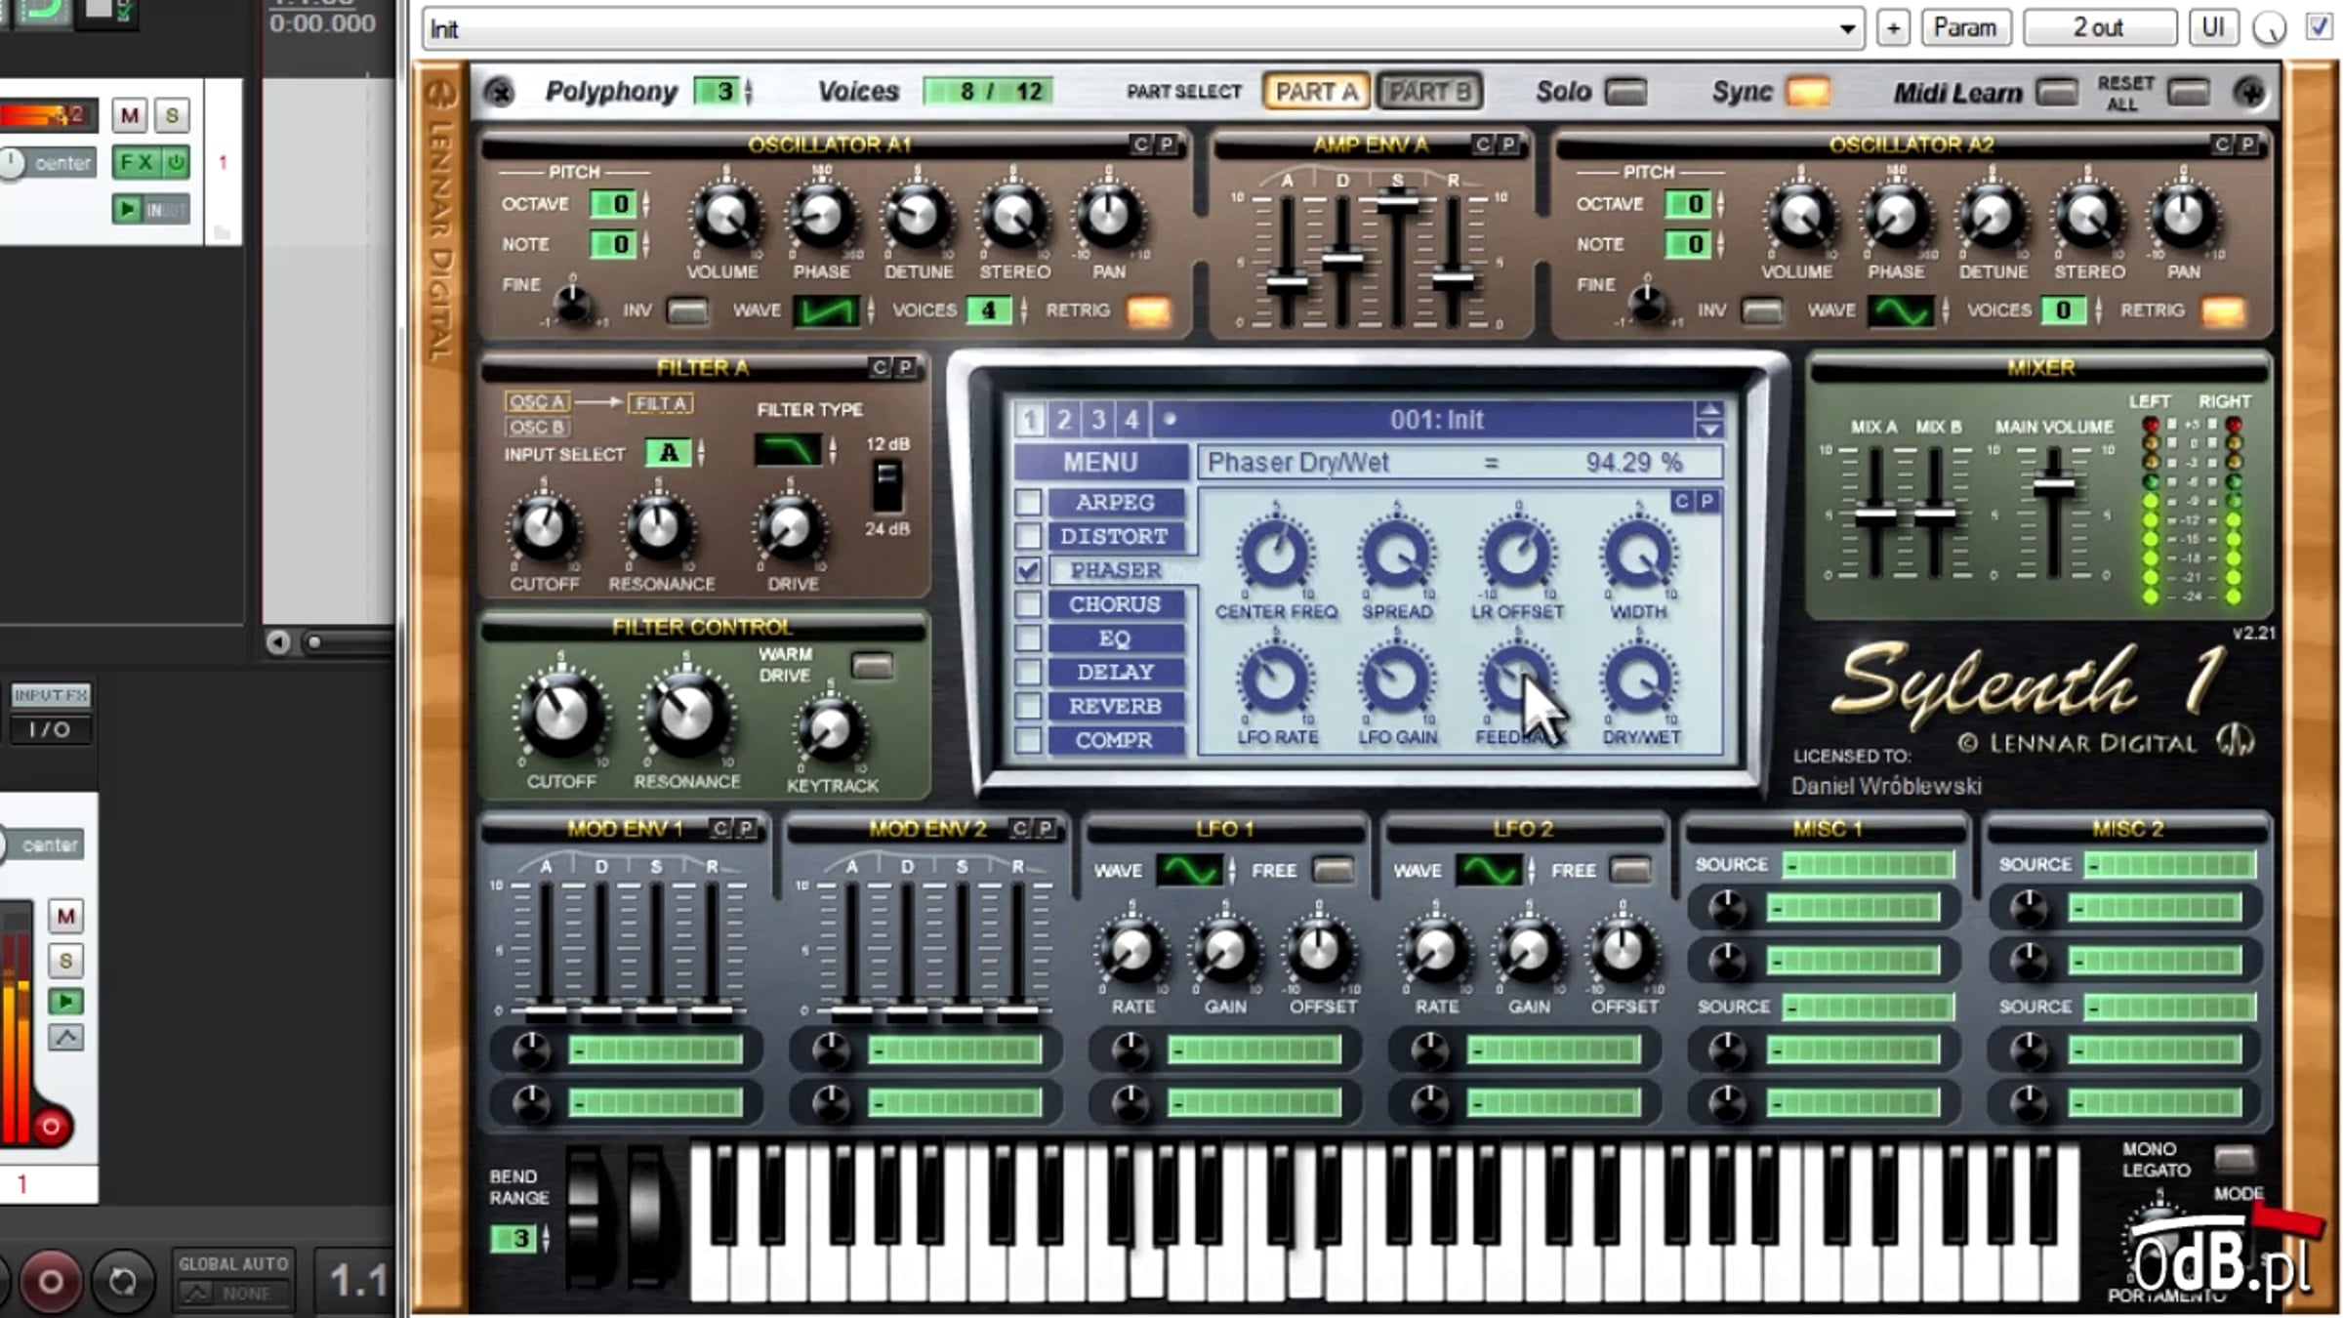2343x1318 pixels.
Task: Uncheck the PHASER effect checkbox
Action: pos(1027,570)
